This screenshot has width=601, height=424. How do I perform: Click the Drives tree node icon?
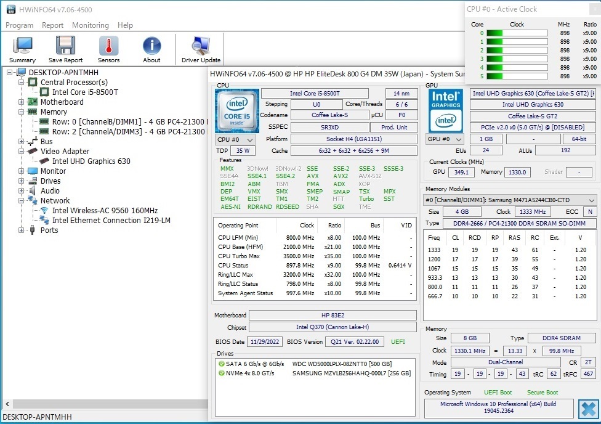pyautogui.click(x=33, y=181)
